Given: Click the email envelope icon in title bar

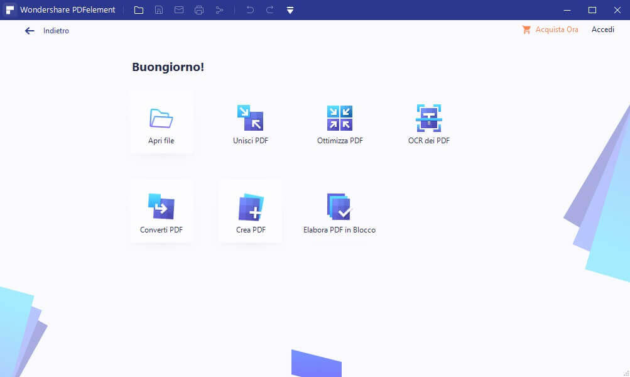Looking at the screenshot, I should pos(179,10).
